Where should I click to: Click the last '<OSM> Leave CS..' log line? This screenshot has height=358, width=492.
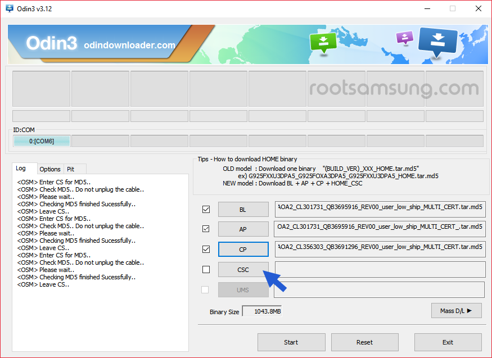tap(43, 284)
